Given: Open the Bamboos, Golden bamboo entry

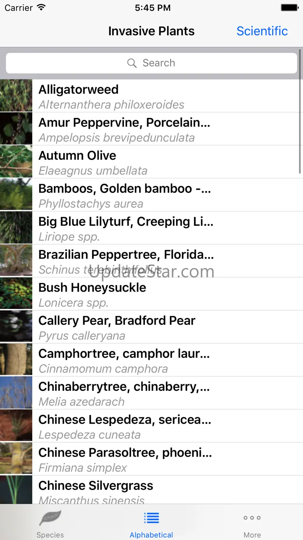Looking at the screenshot, I should (163, 195).
